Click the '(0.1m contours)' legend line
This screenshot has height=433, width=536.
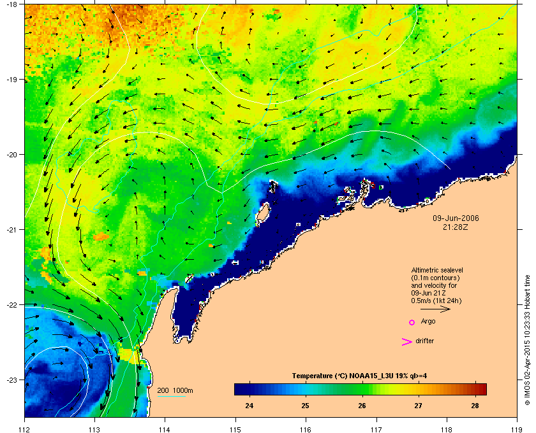[435, 278]
